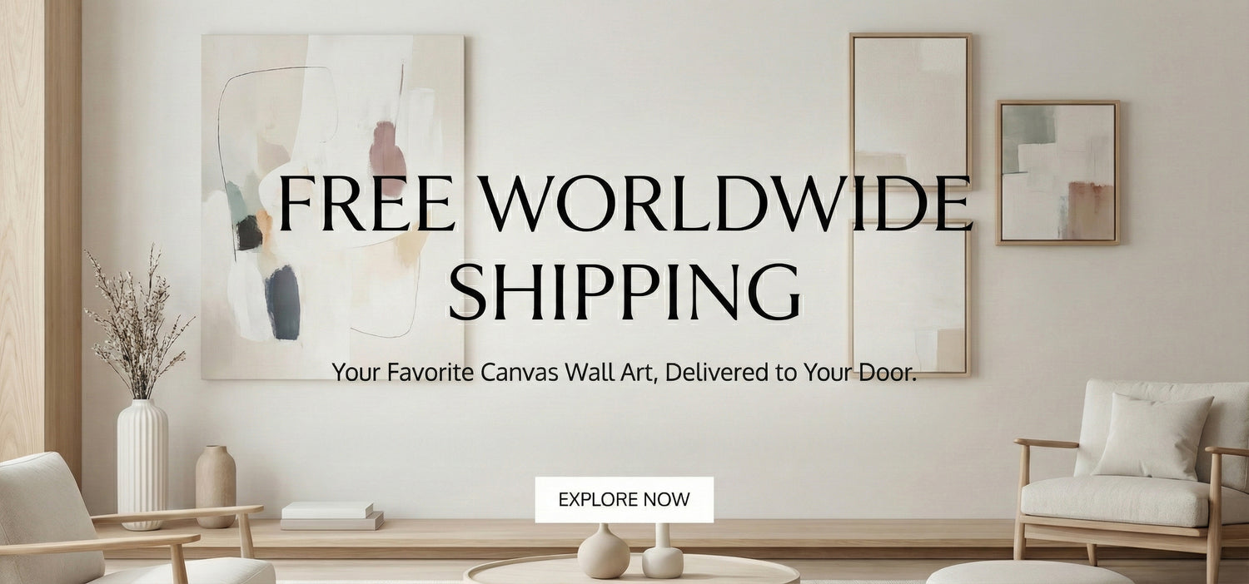Click the navy brushstroke in the large painting
The width and height of the screenshot is (1249, 584).
click(x=282, y=302)
